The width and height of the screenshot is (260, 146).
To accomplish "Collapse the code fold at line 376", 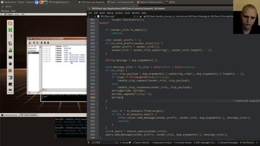I will [x=97, y=70].
